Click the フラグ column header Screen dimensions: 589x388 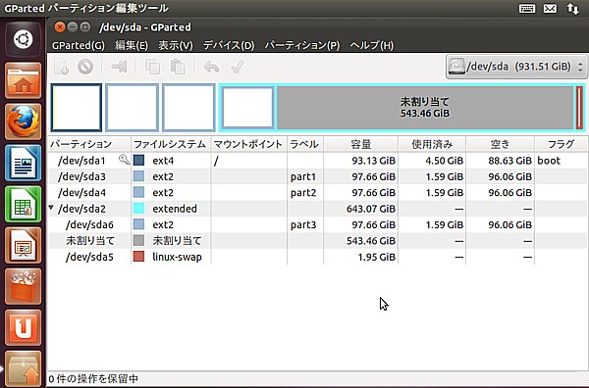(561, 144)
